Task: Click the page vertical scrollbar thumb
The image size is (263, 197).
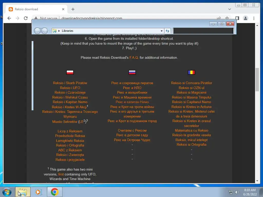Action: coord(257,80)
